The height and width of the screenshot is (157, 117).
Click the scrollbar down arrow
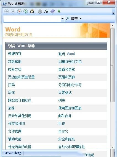[113, 147]
